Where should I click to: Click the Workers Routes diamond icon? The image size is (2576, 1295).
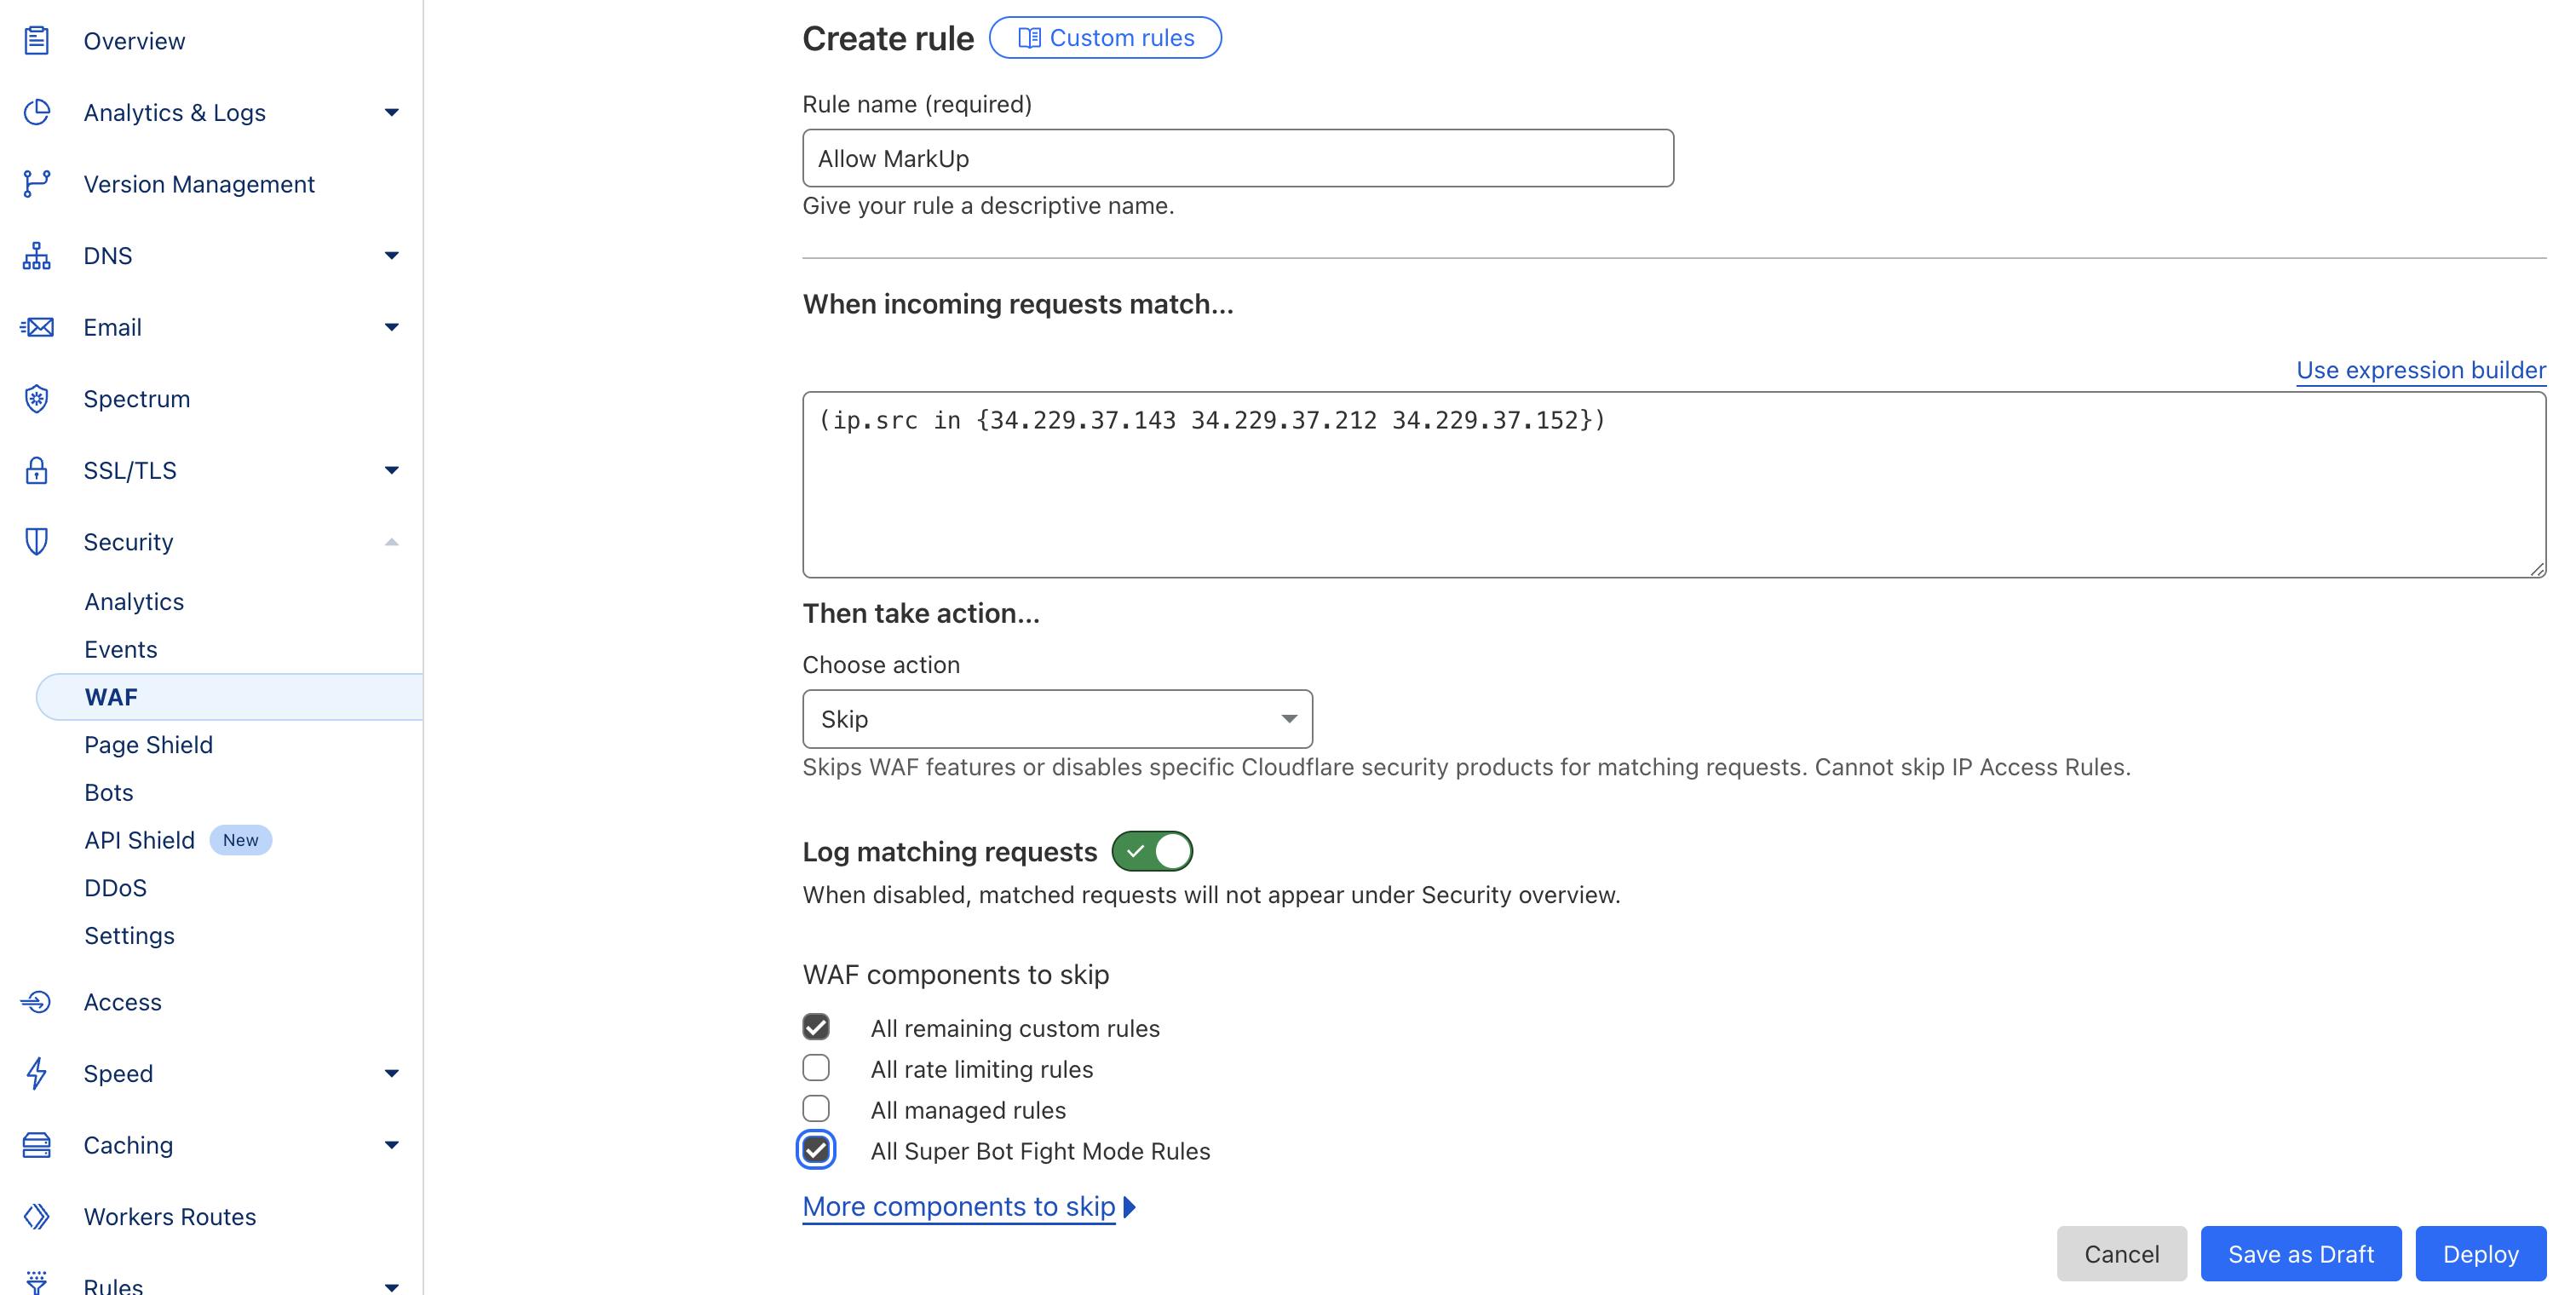click(x=37, y=1217)
